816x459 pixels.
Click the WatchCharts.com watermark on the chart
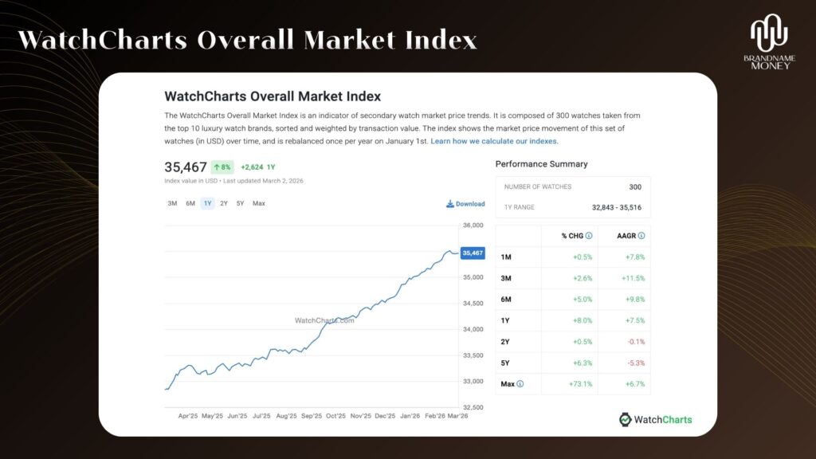pos(326,321)
